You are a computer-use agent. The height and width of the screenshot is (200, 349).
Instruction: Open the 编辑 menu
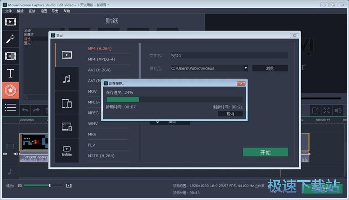(x=20, y=11)
